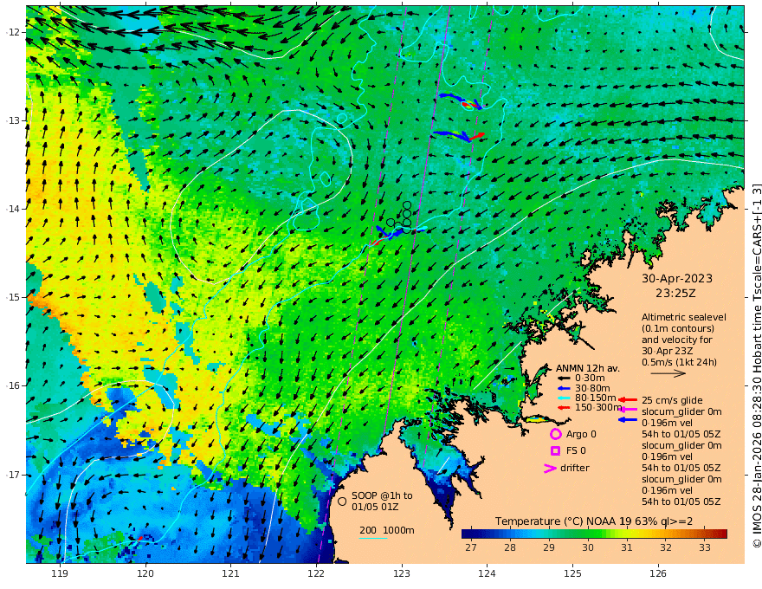Click the cyan 200 1000m depth contour line sample

(373, 538)
